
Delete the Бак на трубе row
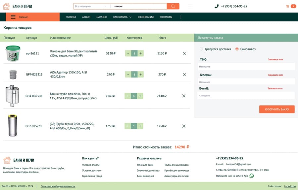[x=184, y=96]
